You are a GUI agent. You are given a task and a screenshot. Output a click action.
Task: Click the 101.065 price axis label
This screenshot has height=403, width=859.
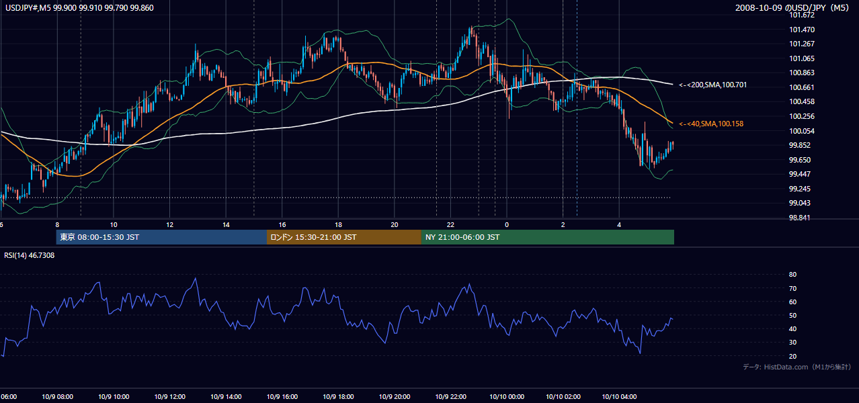pos(803,59)
